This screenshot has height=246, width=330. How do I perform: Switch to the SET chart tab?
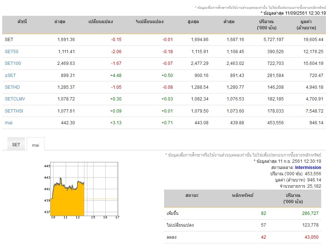coord(16,144)
